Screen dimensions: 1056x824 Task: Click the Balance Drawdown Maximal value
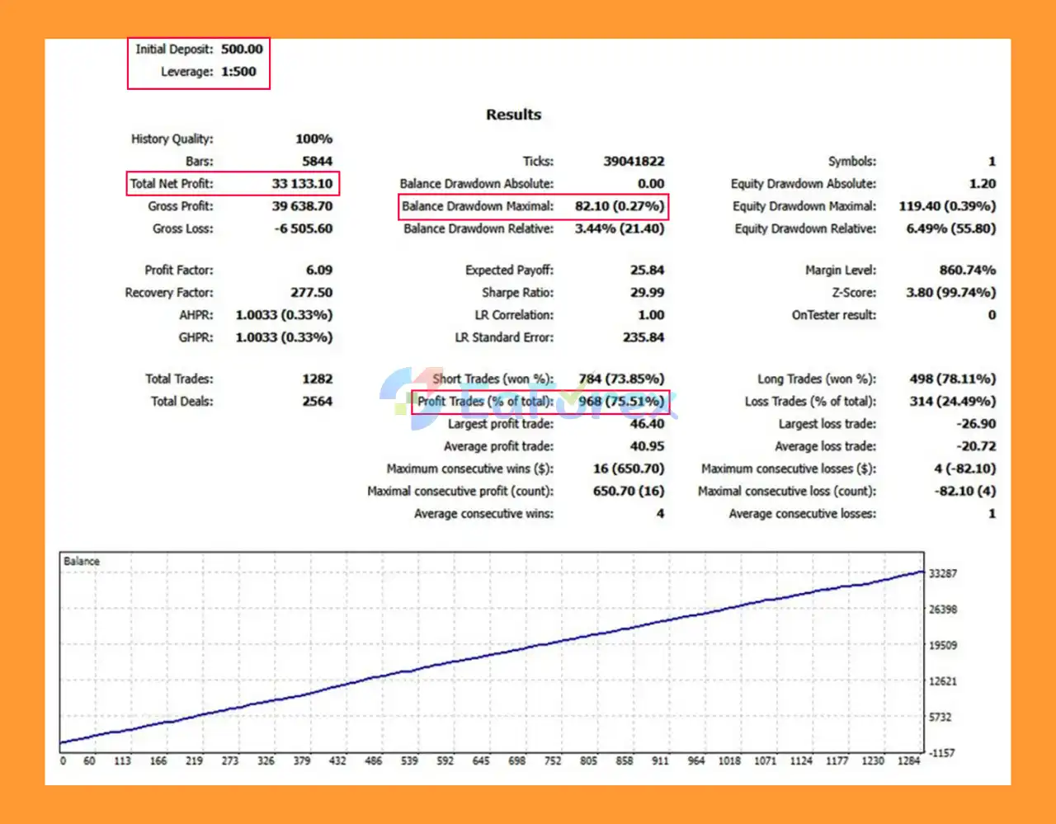click(x=619, y=206)
